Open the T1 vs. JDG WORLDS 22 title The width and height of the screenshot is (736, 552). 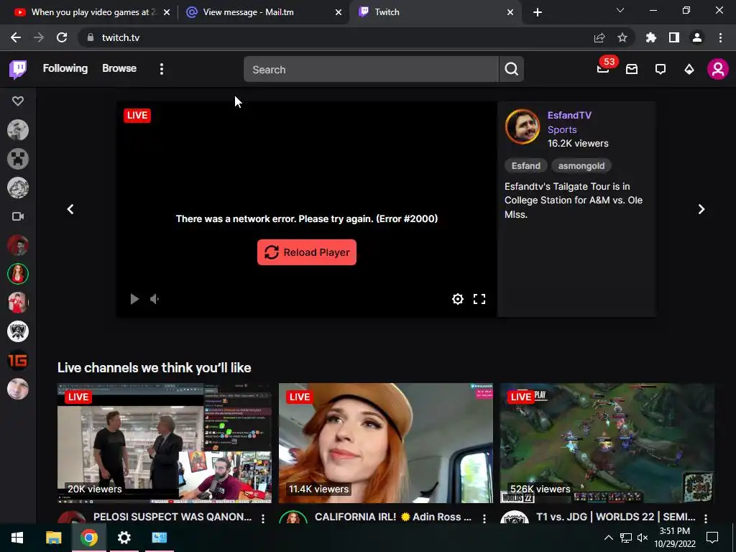(x=616, y=517)
